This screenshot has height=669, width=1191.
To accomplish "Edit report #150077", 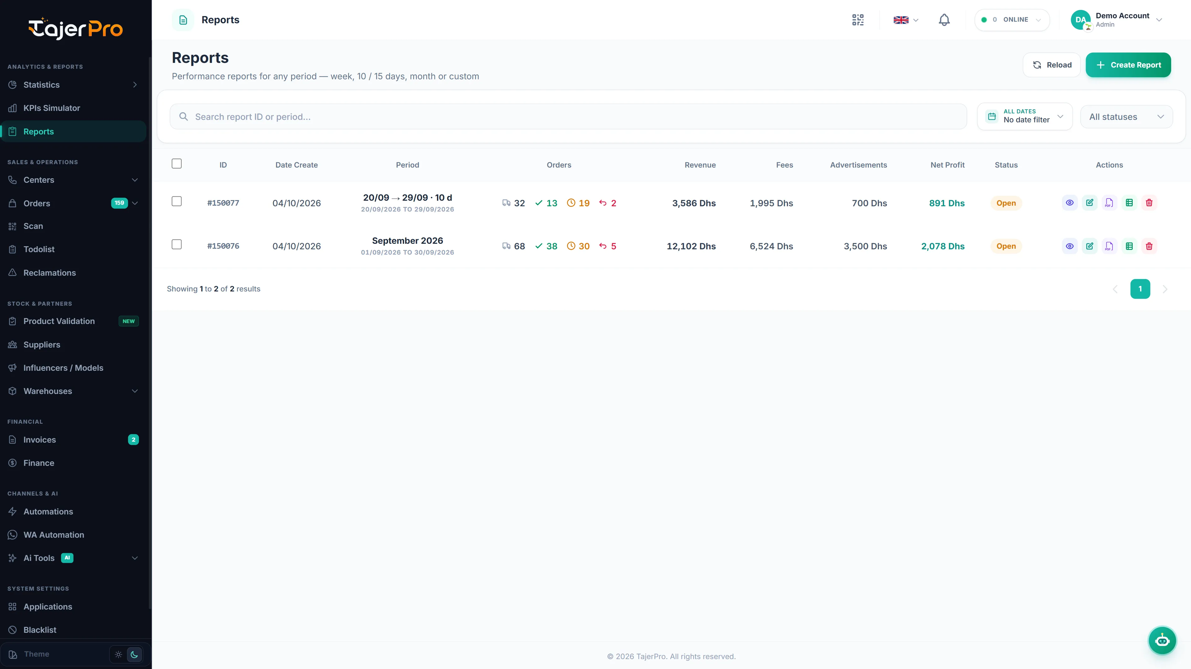I will [1089, 203].
